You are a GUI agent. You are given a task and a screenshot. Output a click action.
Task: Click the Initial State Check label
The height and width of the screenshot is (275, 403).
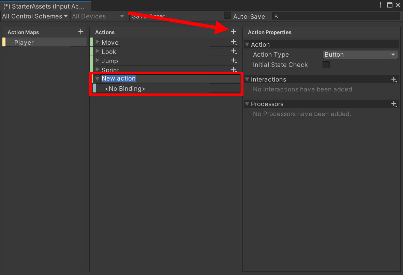click(280, 64)
